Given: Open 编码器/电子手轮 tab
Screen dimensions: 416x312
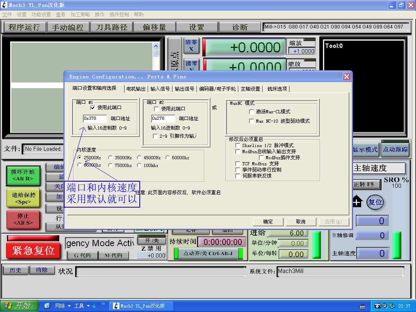Looking at the screenshot, I should click(x=217, y=89).
